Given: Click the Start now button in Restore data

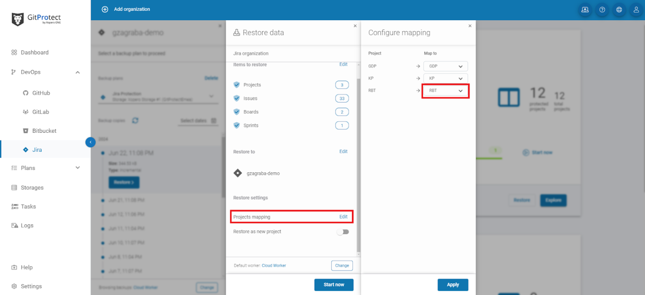Looking at the screenshot, I should (334, 284).
